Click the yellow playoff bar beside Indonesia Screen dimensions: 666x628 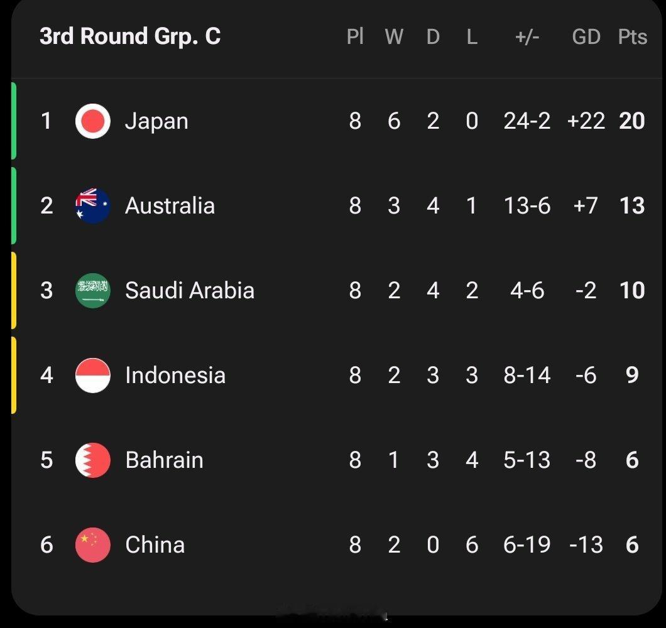pyautogui.click(x=14, y=376)
